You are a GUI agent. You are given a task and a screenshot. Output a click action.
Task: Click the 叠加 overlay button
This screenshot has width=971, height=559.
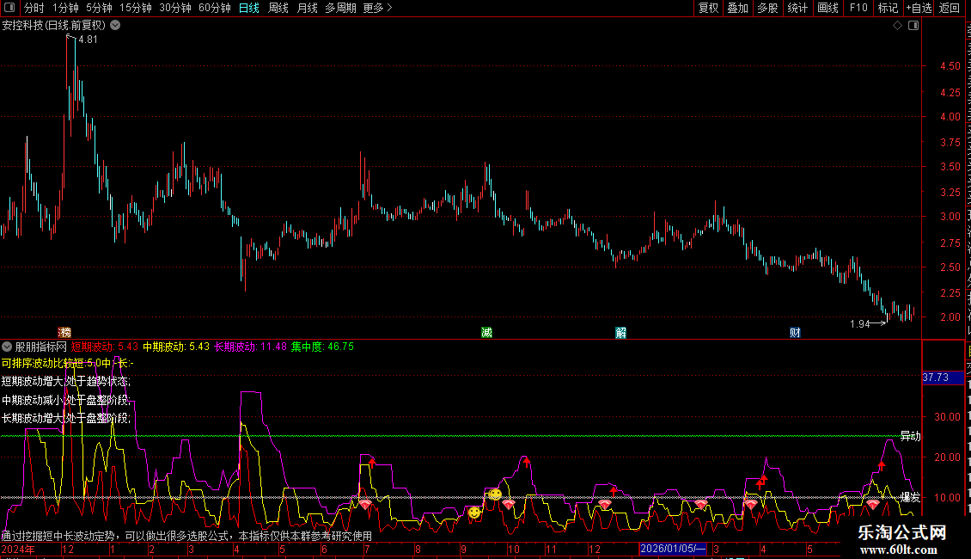pos(738,8)
